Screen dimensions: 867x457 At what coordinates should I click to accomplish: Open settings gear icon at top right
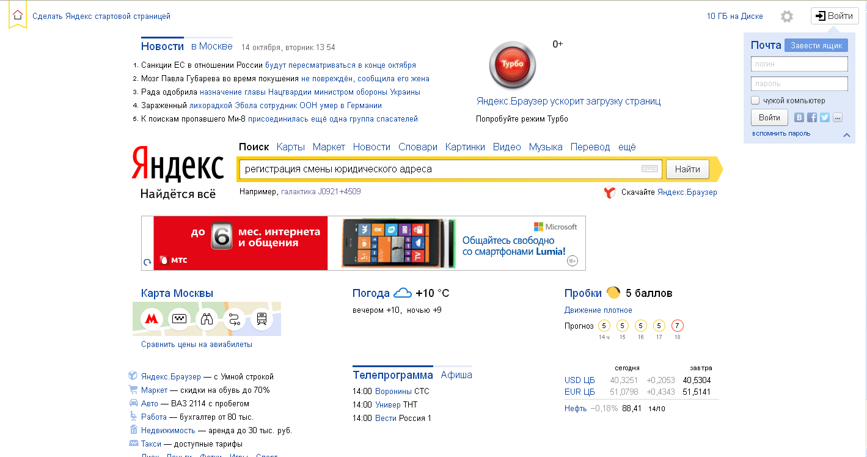tap(787, 16)
